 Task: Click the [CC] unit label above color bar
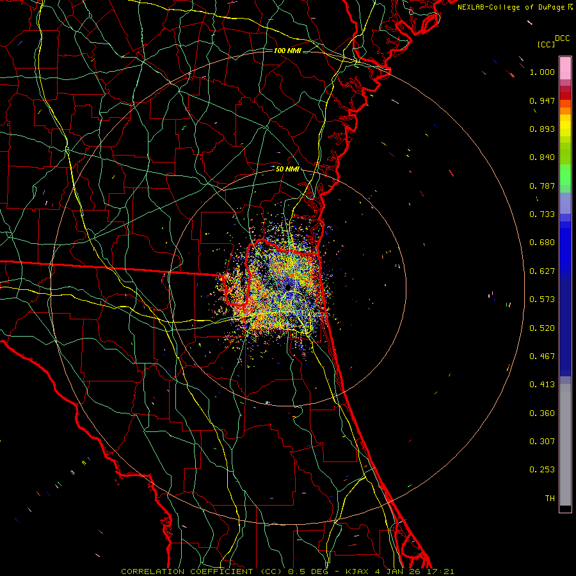click(x=546, y=44)
